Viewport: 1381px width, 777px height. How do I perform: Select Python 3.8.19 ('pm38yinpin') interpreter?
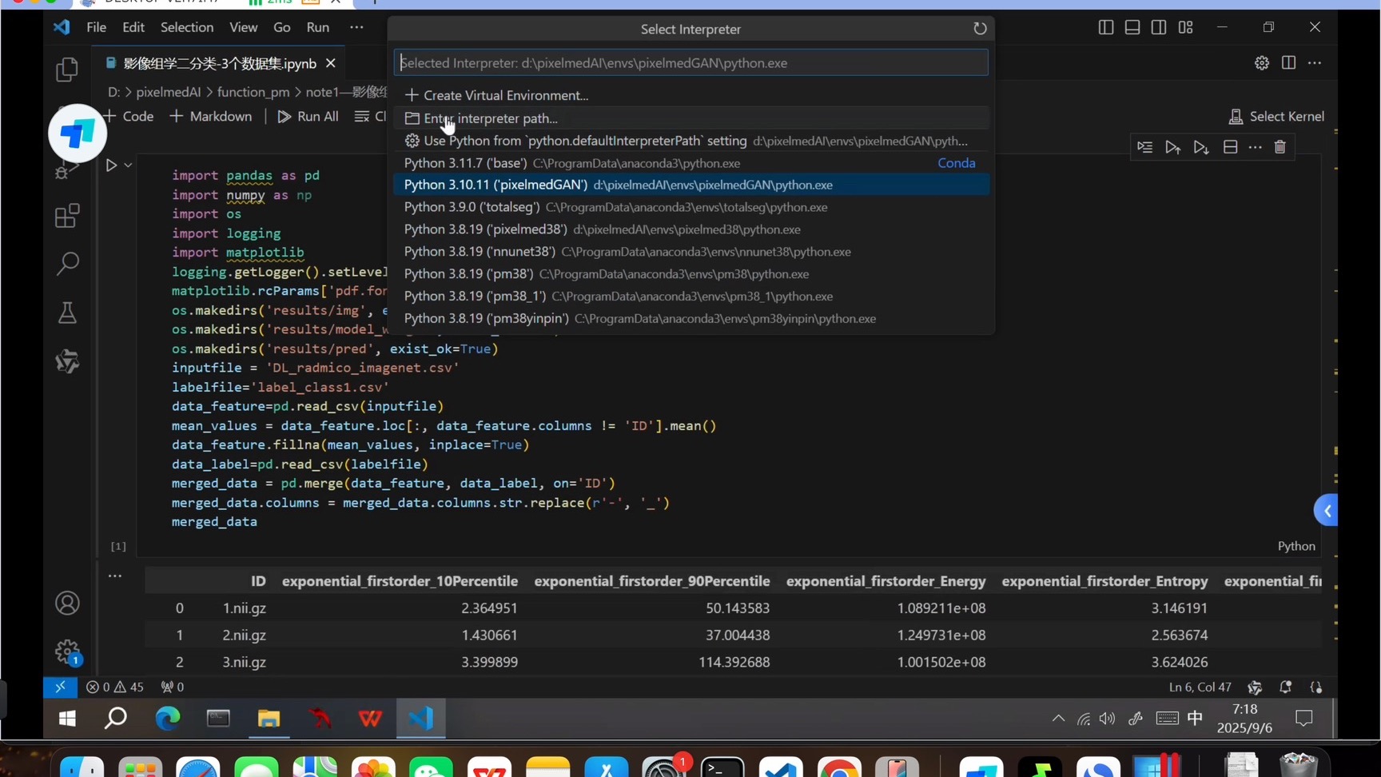[691, 318]
